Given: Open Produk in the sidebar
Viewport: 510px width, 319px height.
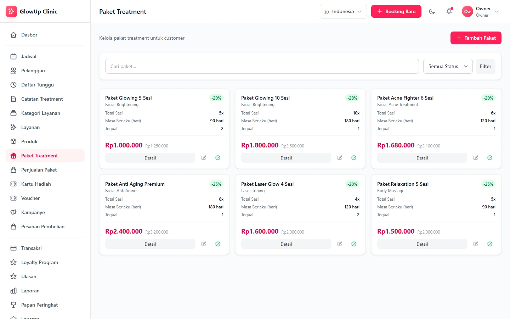Looking at the screenshot, I should (45, 141).
